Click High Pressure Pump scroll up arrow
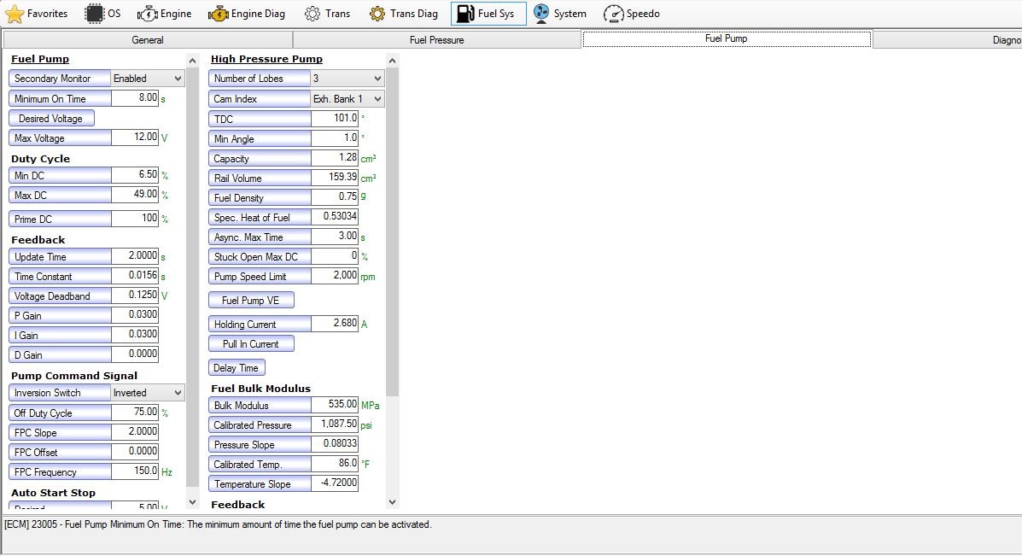This screenshot has width=1022, height=556. click(x=392, y=61)
